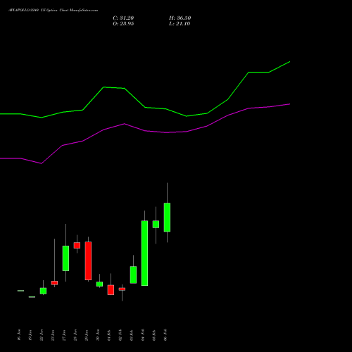Click the 06 Feb date axis label
The image size is (352, 352).
165,335
